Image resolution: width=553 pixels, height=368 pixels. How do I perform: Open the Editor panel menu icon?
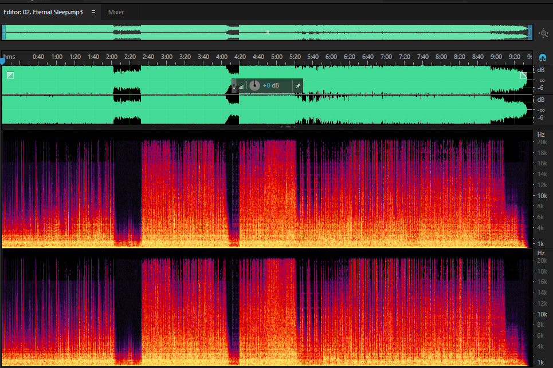point(93,13)
